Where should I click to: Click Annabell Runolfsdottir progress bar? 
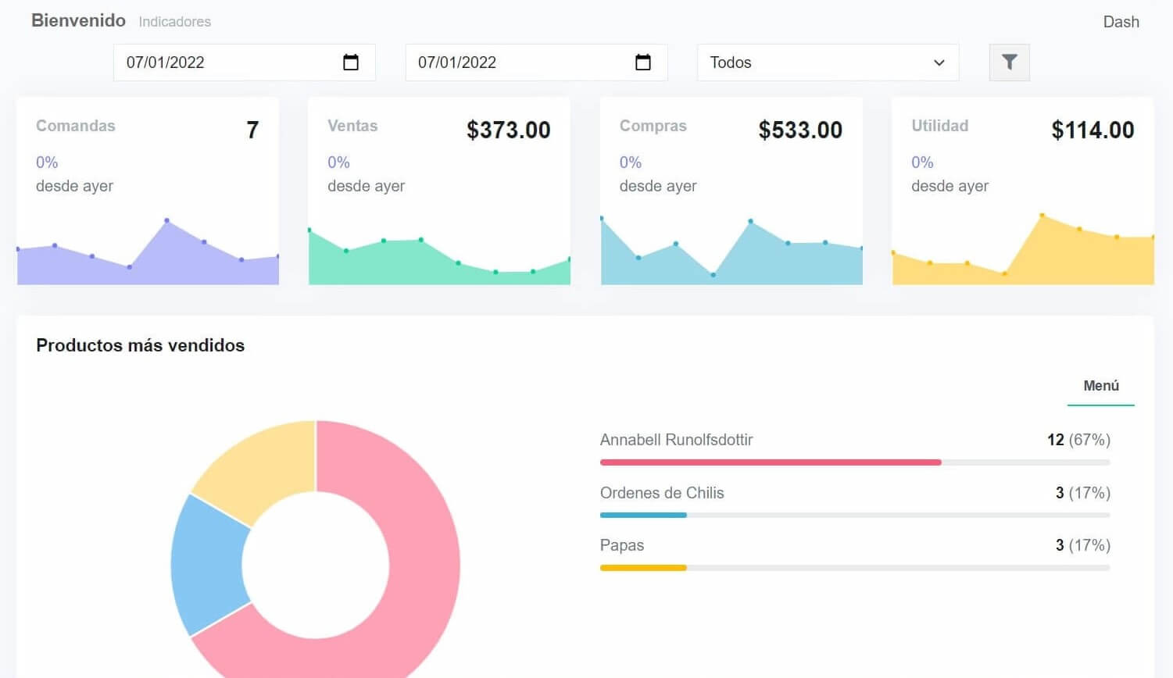tap(855, 462)
